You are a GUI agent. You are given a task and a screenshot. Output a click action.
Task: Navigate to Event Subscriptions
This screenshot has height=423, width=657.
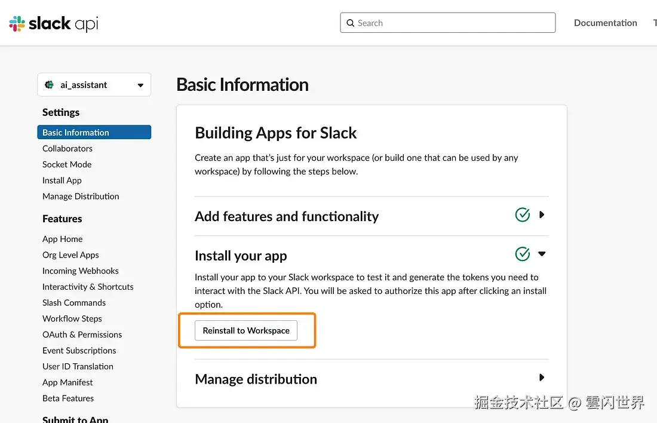pyautogui.click(x=79, y=351)
